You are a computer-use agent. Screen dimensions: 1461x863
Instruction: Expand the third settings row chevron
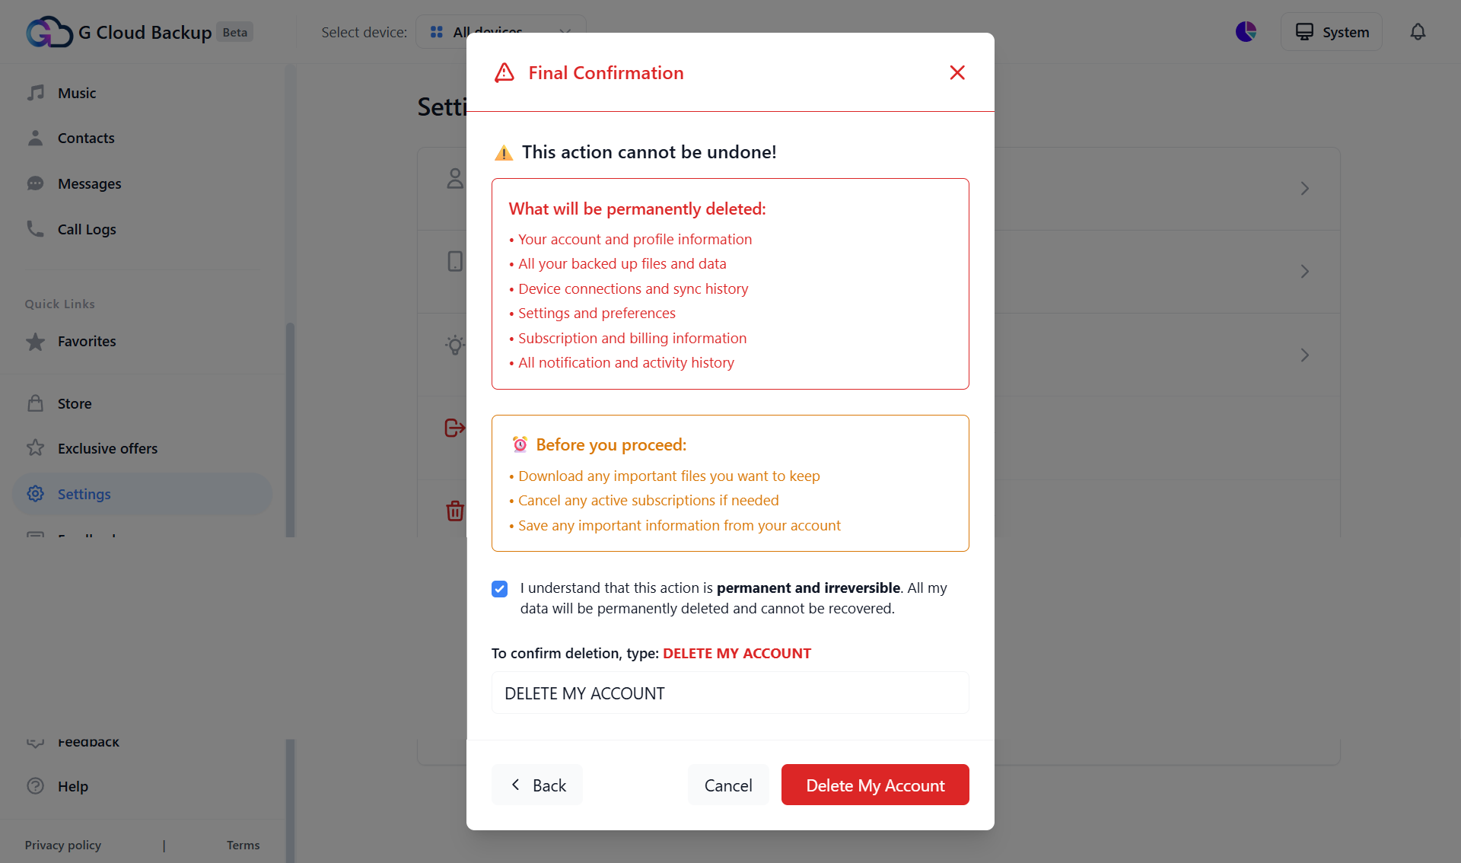1304,355
